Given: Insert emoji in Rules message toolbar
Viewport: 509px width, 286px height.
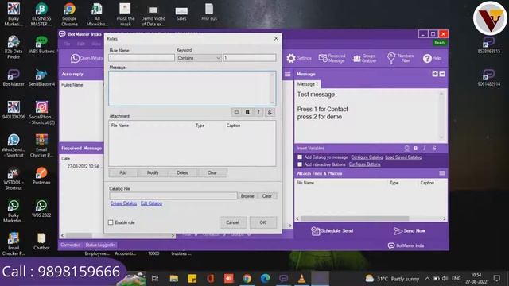Looking at the screenshot, I should (x=237, y=112).
